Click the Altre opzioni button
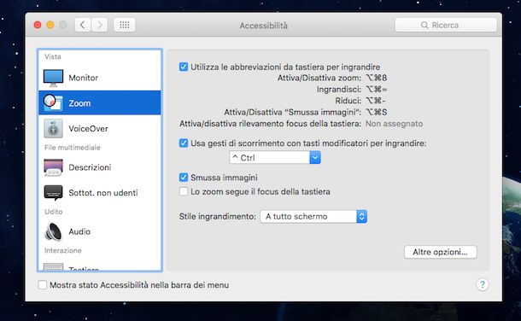Image resolution: width=521 pixels, height=321 pixels. [x=440, y=252]
